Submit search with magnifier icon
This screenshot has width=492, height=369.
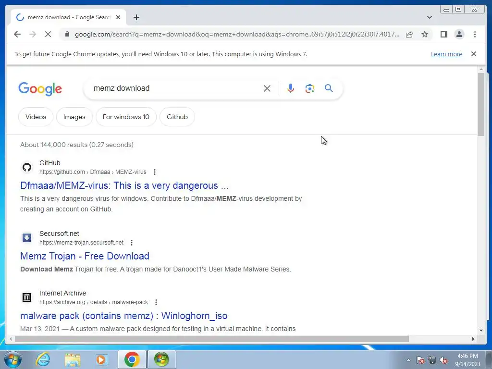click(x=329, y=88)
